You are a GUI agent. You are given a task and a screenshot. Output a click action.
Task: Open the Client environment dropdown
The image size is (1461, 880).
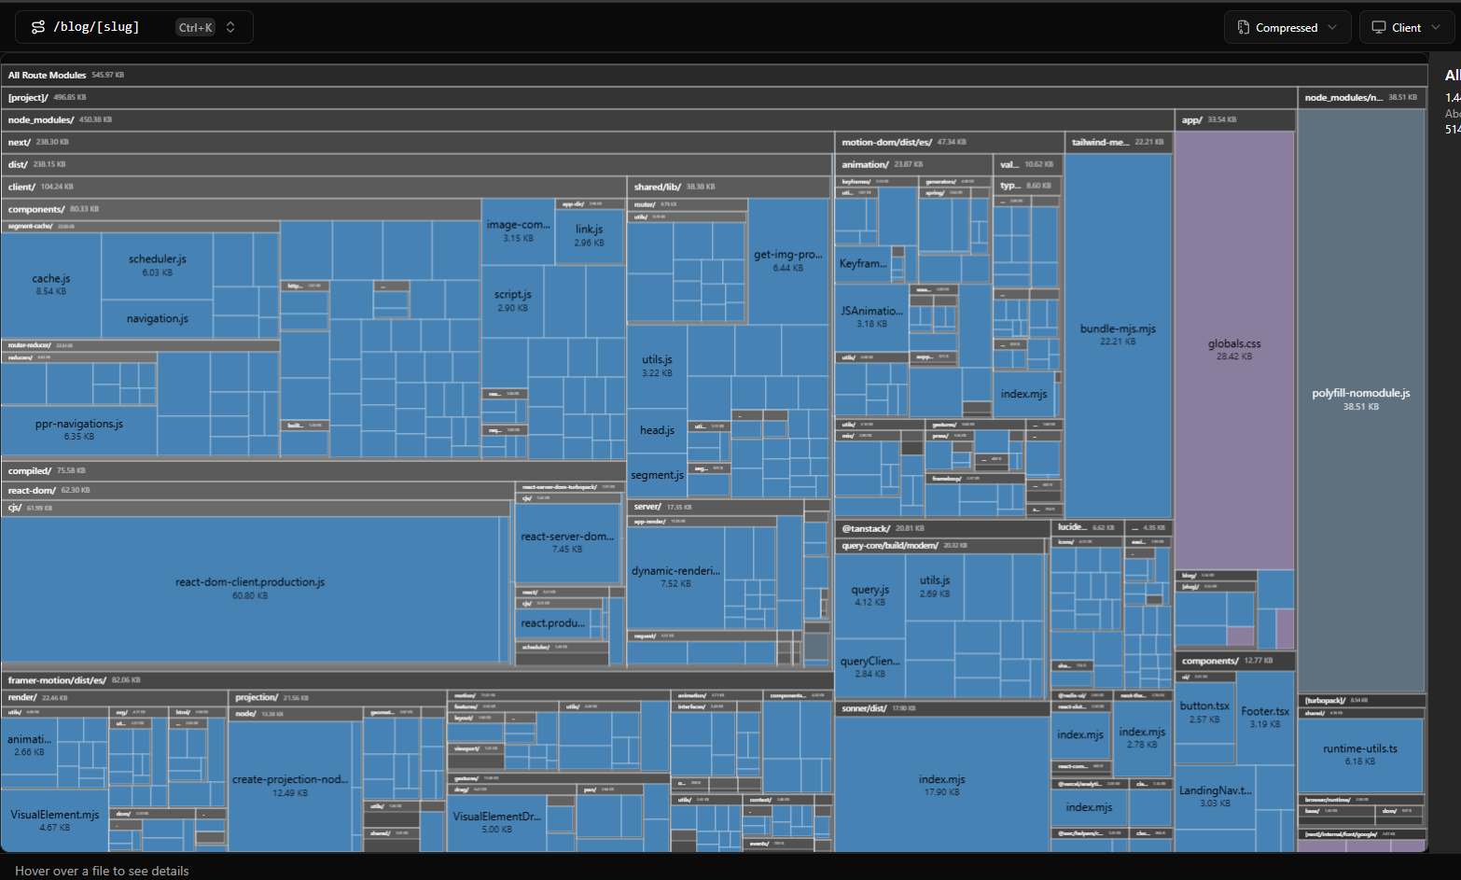[x=1407, y=27]
